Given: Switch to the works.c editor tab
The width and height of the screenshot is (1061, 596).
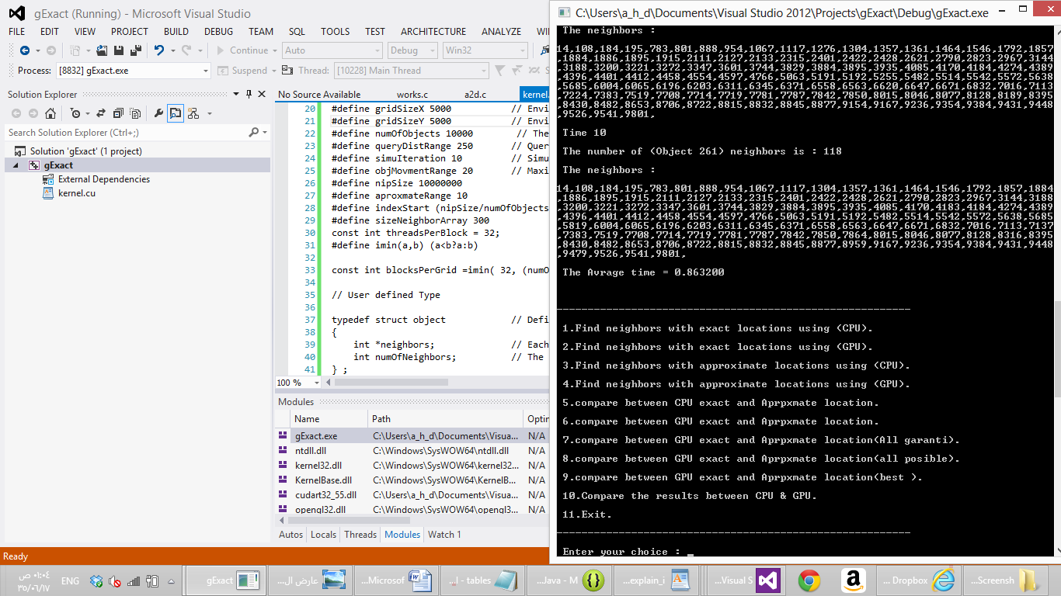Looking at the screenshot, I should click(x=412, y=95).
